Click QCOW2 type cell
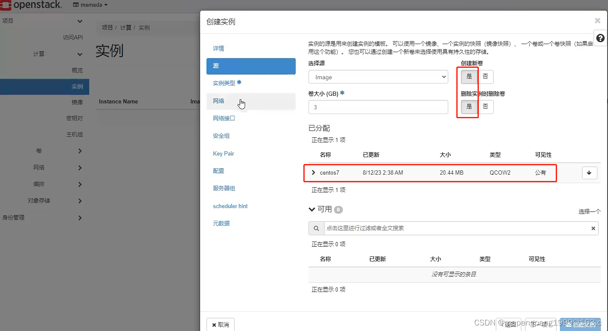The width and height of the screenshot is (608, 331). point(500,172)
